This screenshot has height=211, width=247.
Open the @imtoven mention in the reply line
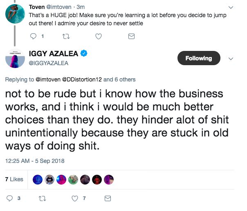click(48, 79)
